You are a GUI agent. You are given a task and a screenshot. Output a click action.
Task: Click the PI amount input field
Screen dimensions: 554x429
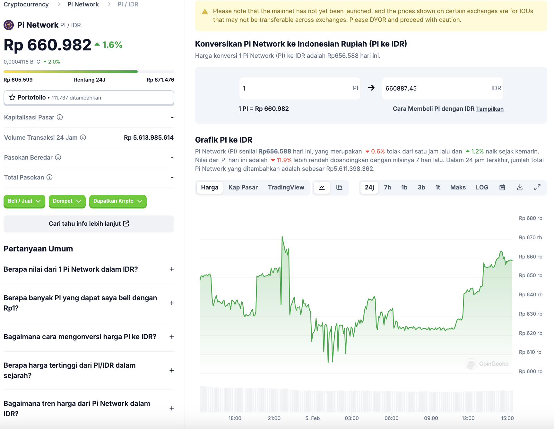299,88
